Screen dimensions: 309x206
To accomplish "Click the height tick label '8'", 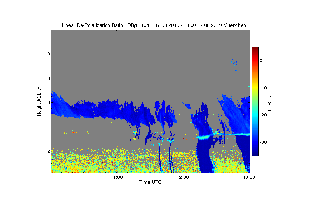I will (48, 78).
